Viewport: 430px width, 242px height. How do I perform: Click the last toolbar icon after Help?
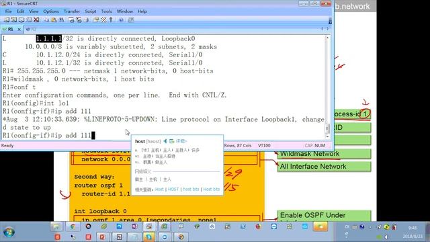[x=131, y=19]
